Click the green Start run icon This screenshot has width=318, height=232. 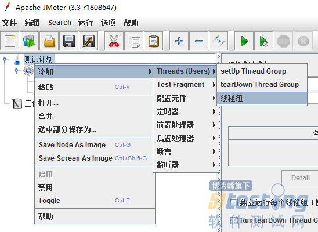244,41
